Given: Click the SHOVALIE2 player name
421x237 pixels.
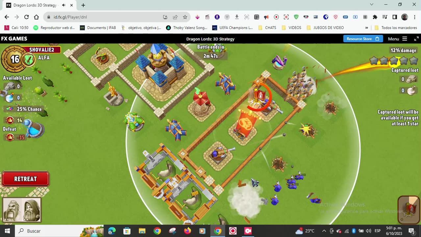Looking at the screenshot, I should point(41,50).
